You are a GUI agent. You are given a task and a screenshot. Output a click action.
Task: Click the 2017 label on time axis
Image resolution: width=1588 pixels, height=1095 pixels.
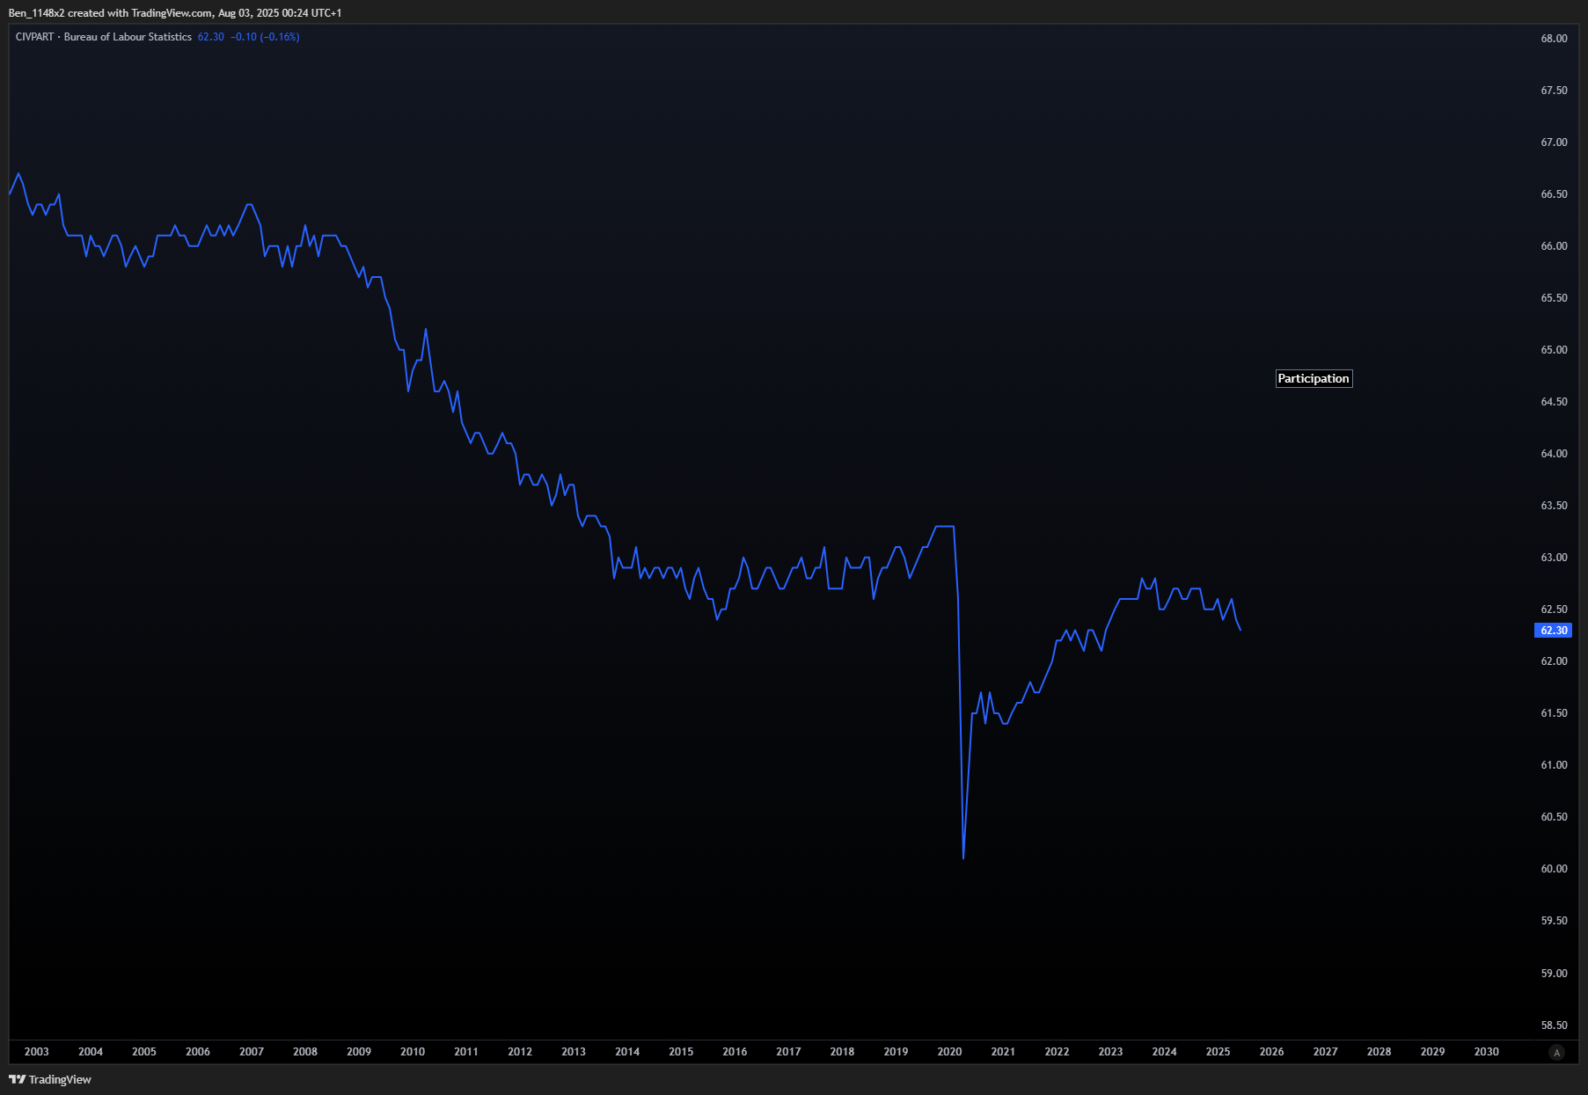788,1051
